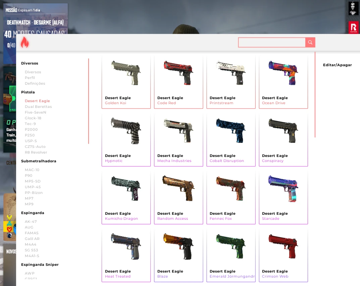Choose SG 553 from the rifle list
The height and width of the screenshot is (286, 360).
[x=31, y=250]
